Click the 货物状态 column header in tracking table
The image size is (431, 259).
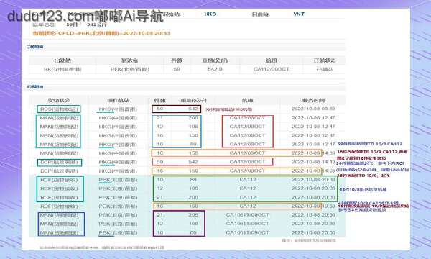59,101
